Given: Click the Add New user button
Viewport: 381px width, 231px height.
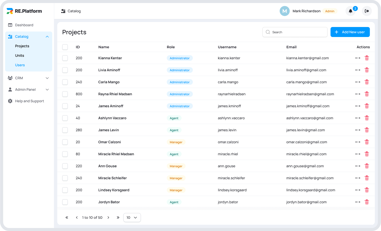Looking at the screenshot, I should tap(350, 32).
